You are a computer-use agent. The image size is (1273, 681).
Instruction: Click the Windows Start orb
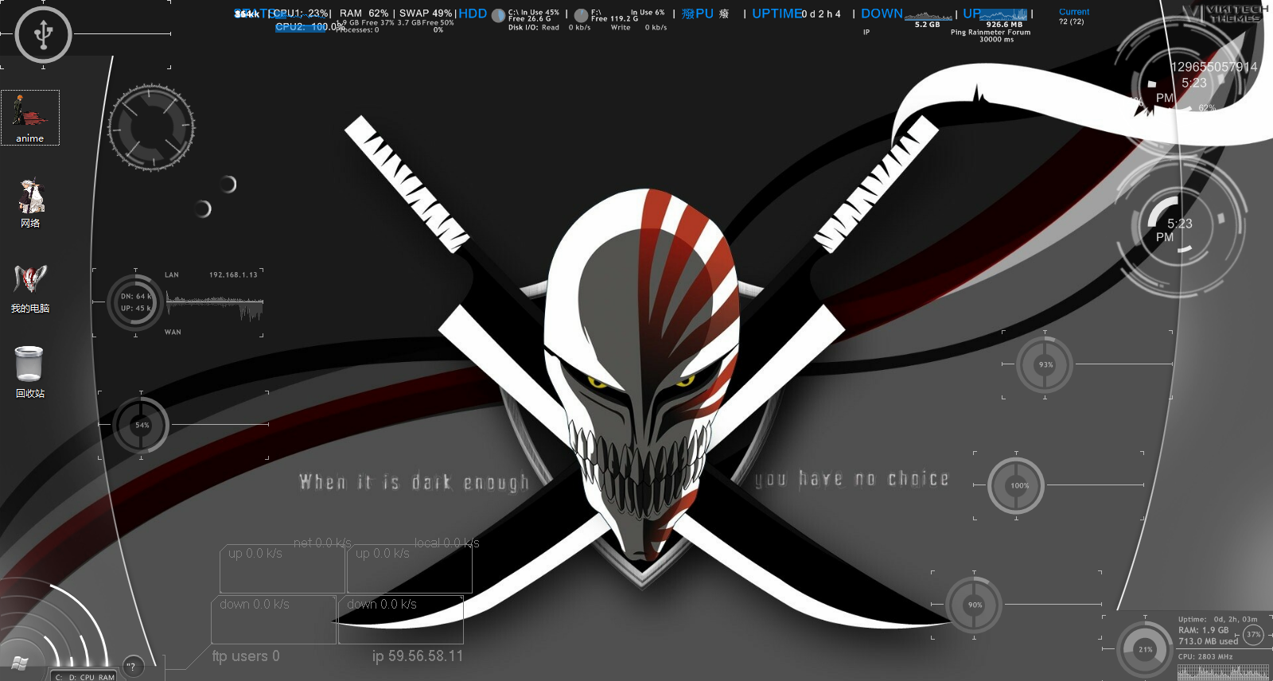tap(19, 663)
